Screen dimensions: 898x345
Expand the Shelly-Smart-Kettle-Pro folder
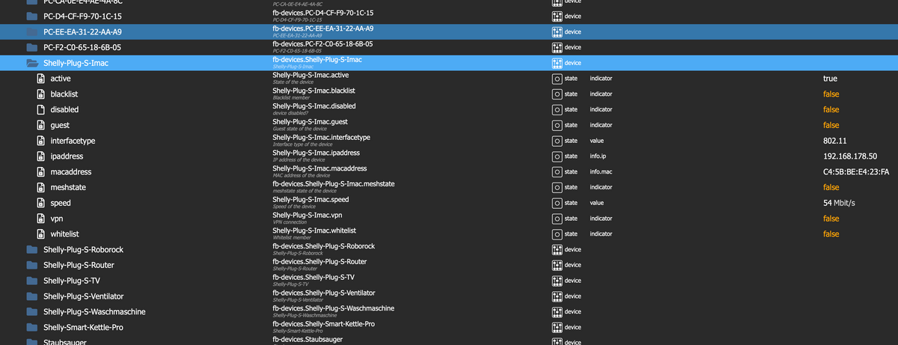tap(31, 328)
